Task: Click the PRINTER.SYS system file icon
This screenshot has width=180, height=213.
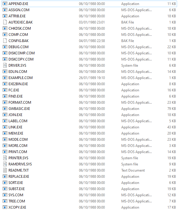Action: click(5, 158)
